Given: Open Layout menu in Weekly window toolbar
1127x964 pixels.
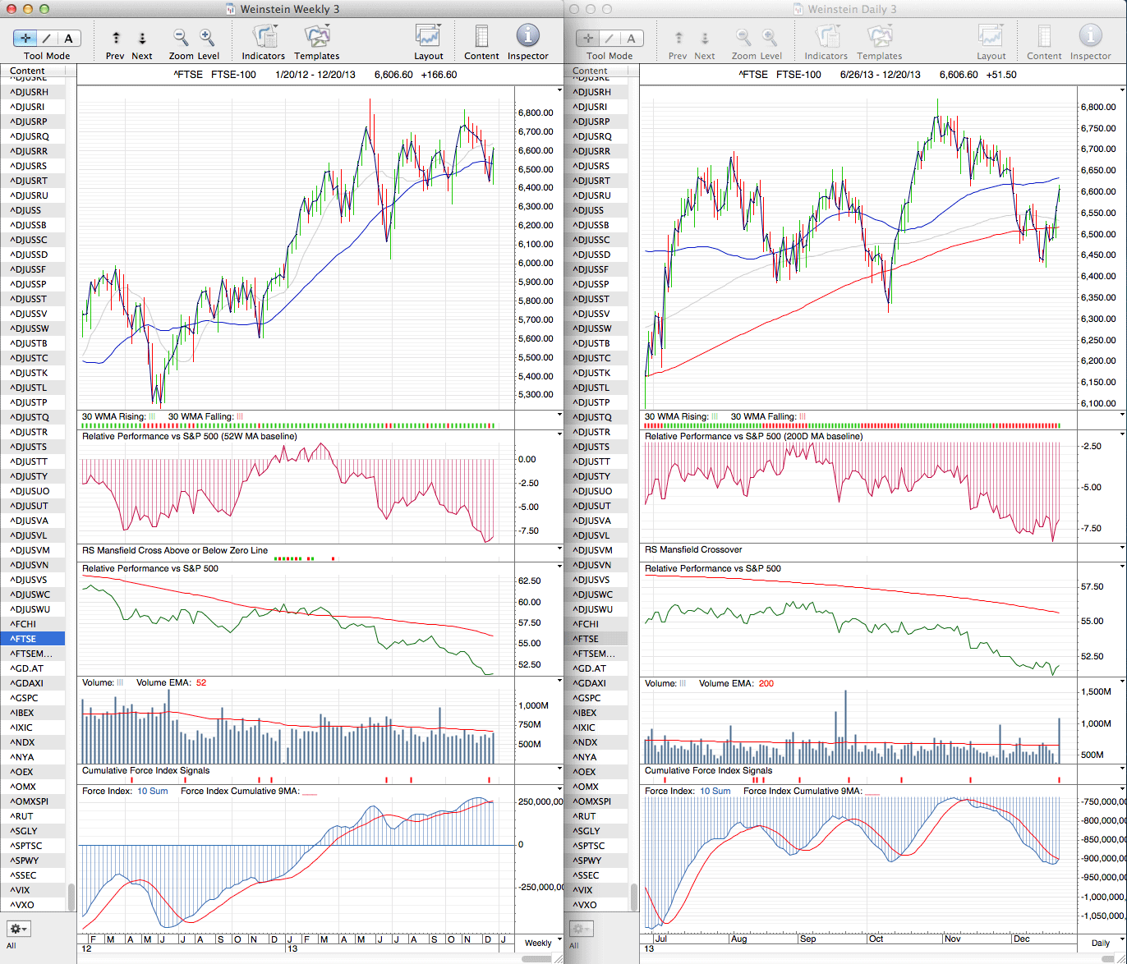Looking at the screenshot, I should (428, 37).
